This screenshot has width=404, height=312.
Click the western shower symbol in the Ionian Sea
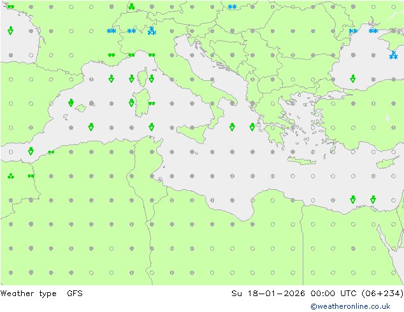(x=232, y=127)
